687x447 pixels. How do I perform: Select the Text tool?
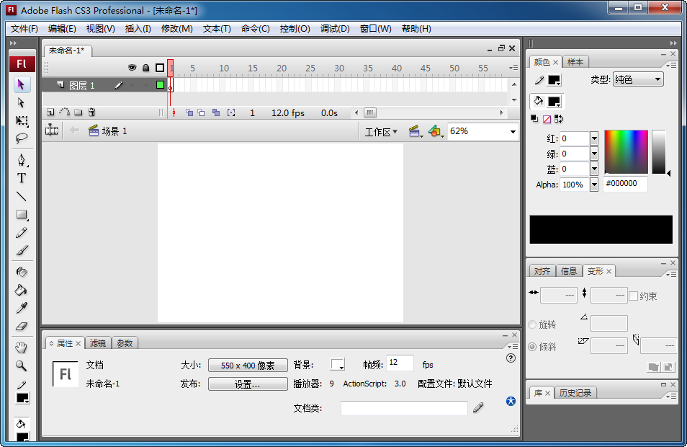click(x=22, y=178)
